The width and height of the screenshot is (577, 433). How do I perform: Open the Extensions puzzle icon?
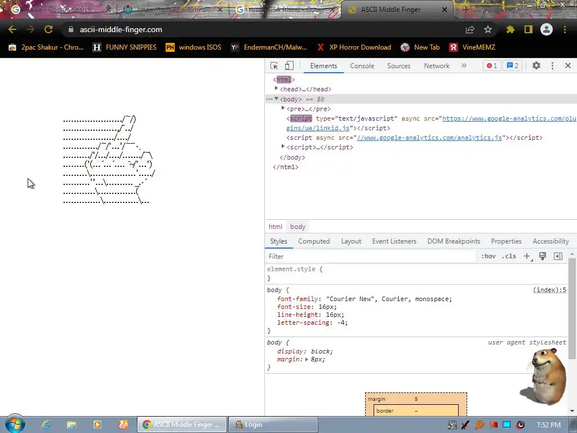coord(511,29)
